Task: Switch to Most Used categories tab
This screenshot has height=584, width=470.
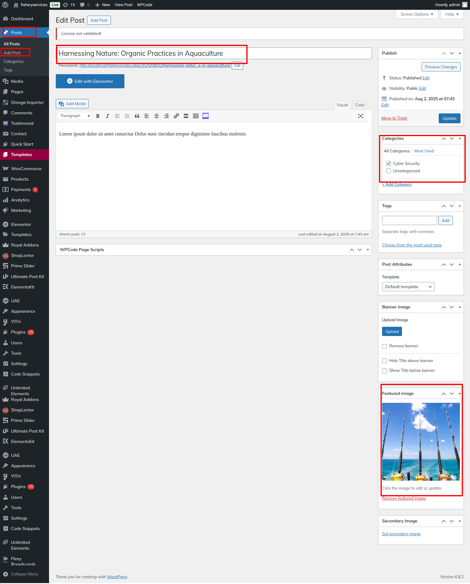Action: [x=424, y=151]
